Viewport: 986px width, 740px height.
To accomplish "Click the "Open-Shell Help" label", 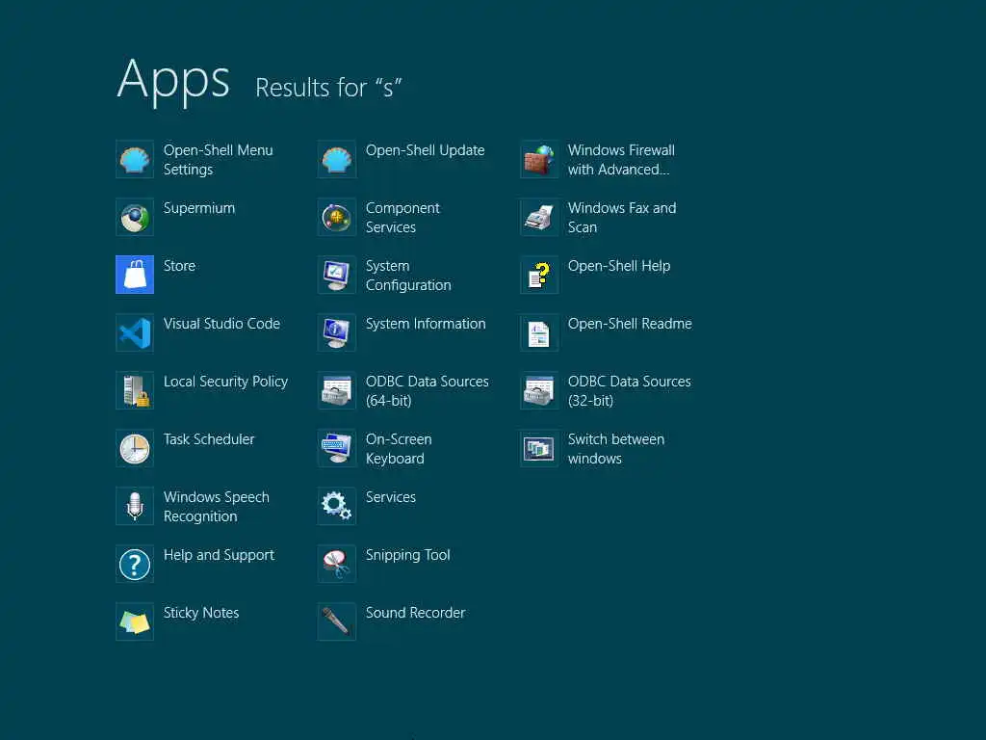I will (619, 266).
